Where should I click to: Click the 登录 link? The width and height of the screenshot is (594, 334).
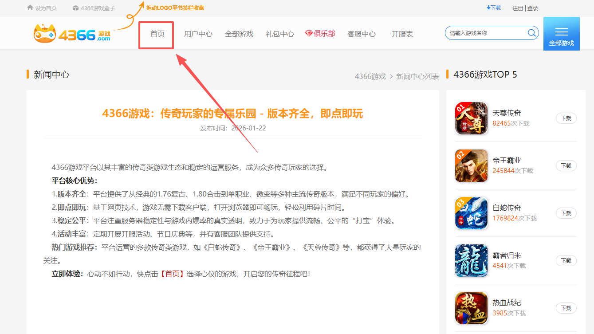tap(533, 8)
